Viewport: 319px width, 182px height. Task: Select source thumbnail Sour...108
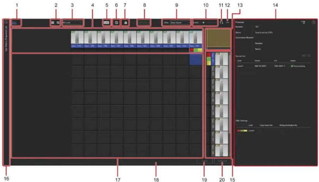coord(104,39)
